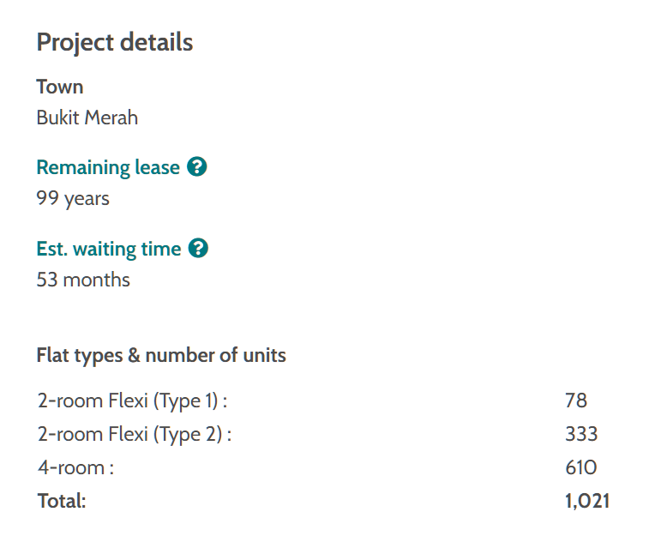Click the Project details heading
The height and width of the screenshot is (542, 655).
(x=115, y=43)
